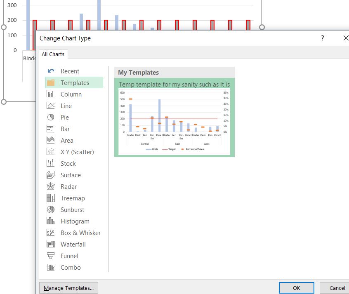The width and height of the screenshot is (349, 294).
Task: Click background chart's left middle selection handle
Action: (4, 27)
